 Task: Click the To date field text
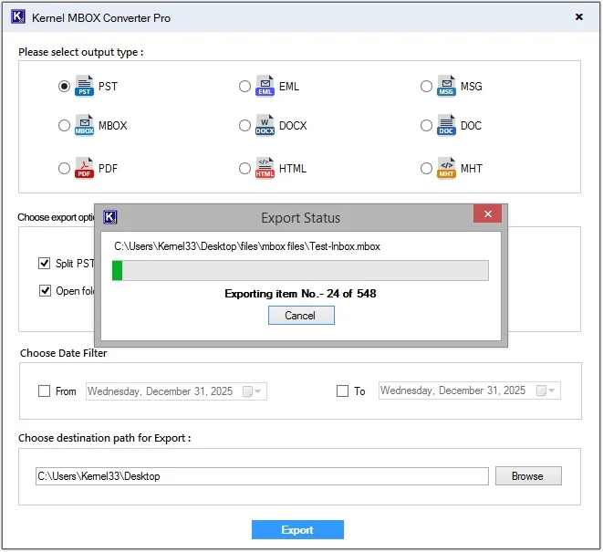coord(452,391)
